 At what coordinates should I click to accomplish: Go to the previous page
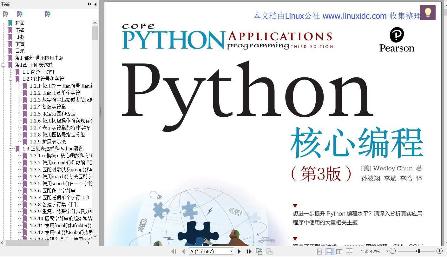pos(183,251)
